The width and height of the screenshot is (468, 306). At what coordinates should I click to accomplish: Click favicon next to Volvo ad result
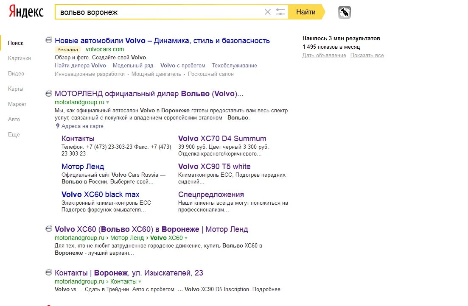click(x=49, y=40)
